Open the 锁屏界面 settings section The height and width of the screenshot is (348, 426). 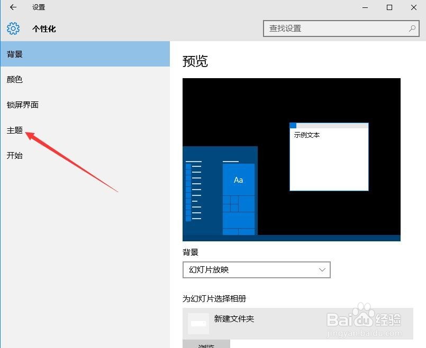coord(22,105)
